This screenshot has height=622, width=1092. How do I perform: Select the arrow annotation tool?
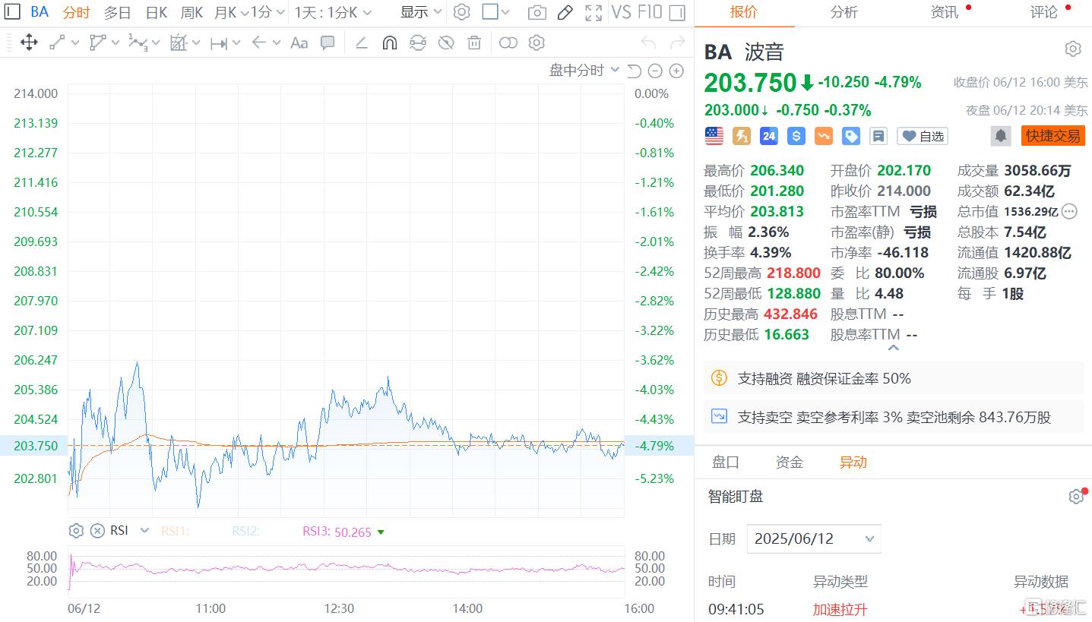click(258, 43)
